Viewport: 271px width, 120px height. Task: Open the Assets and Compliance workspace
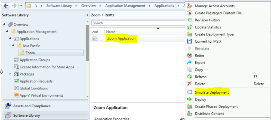(x=32, y=106)
